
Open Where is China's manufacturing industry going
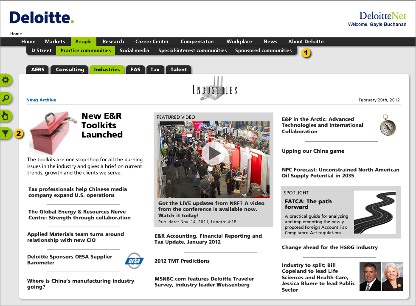tap(80, 284)
